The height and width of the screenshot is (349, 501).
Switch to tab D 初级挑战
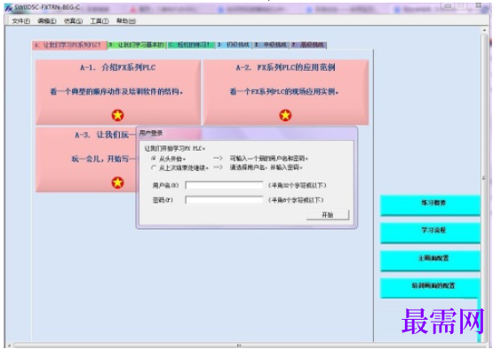(235, 45)
